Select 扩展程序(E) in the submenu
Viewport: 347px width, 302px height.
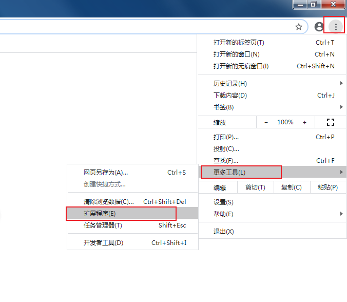132,213
